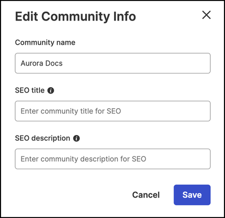The height and width of the screenshot is (218, 225).
Task: Save community info with the blue button
Action: (192, 195)
